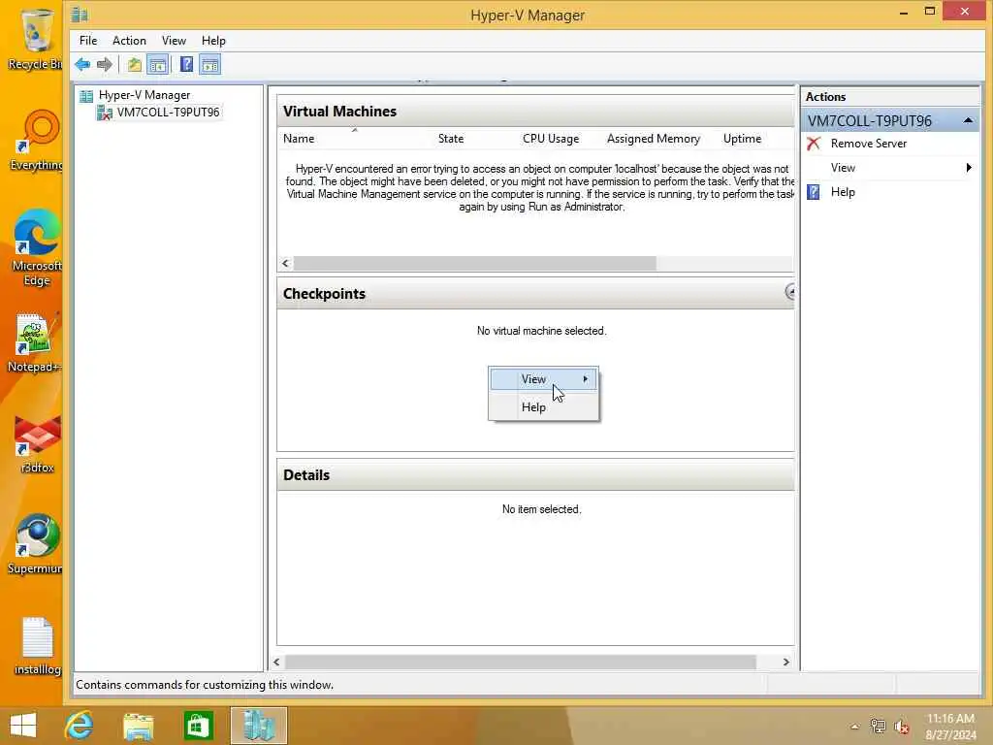993x745 pixels.
Task: Click the 'No item selected.' text
Action: [x=541, y=509]
